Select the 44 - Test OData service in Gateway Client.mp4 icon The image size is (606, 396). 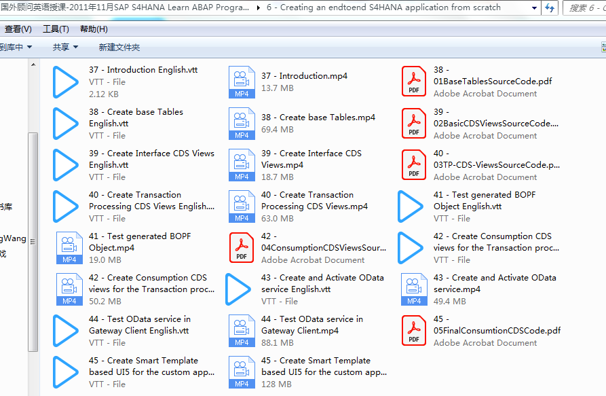point(242,330)
